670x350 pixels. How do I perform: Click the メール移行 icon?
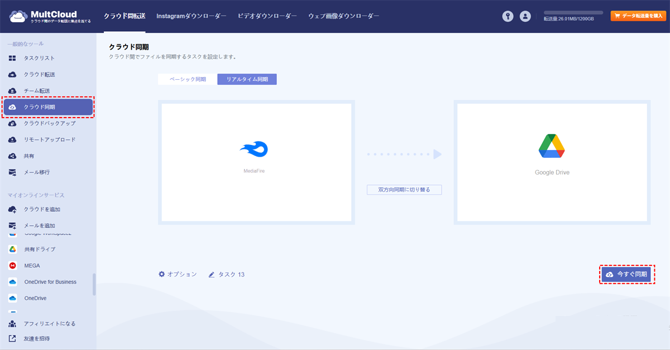(x=12, y=172)
